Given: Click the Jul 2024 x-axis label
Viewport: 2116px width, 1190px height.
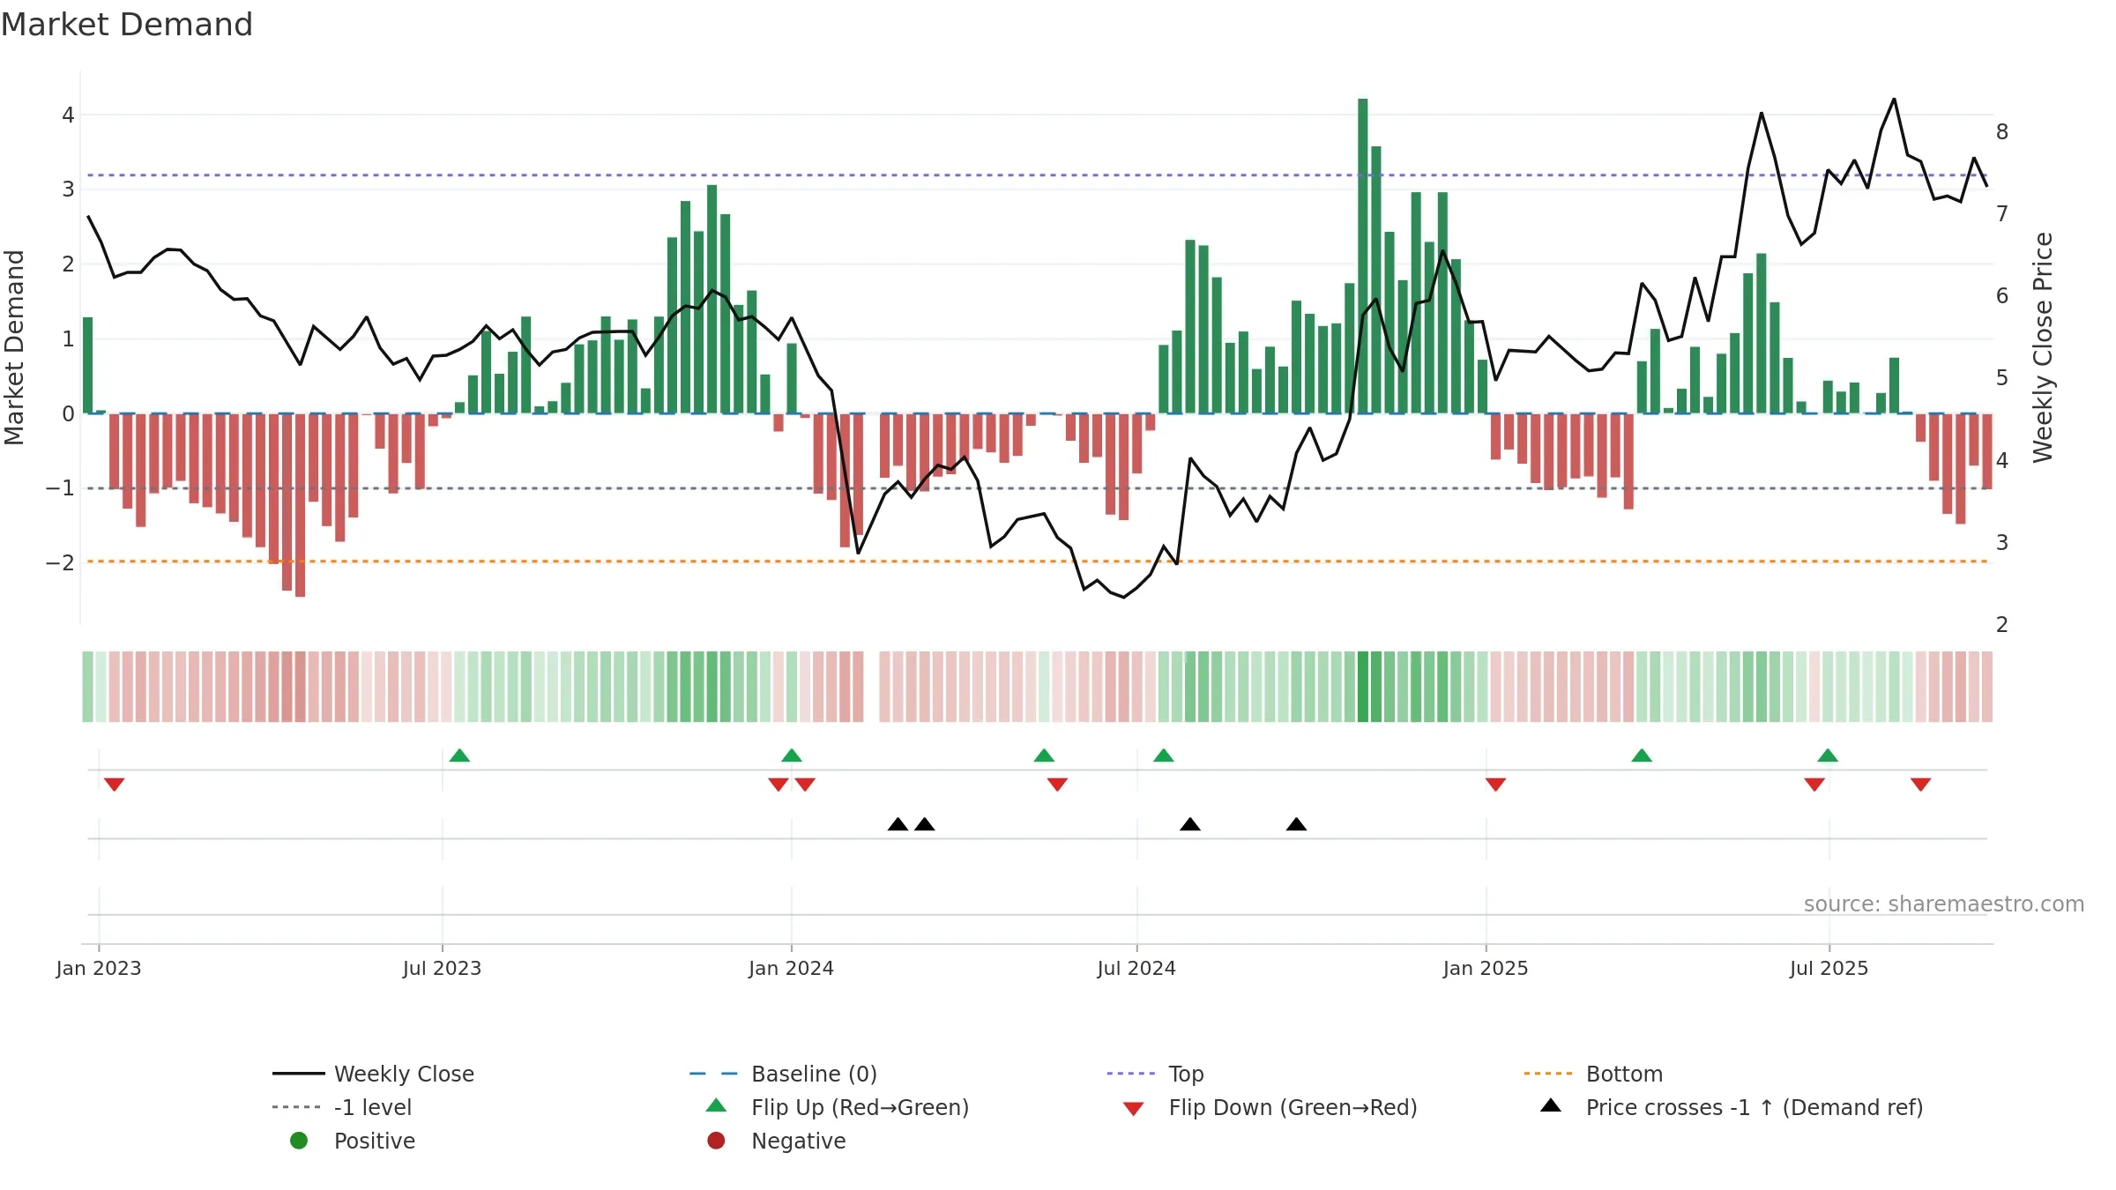Looking at the screenshot, I should [1136, 968].
